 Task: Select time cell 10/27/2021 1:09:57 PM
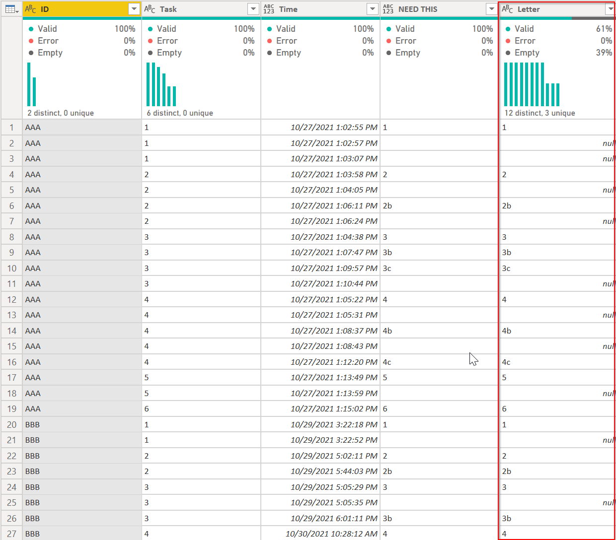pos(320,268)
